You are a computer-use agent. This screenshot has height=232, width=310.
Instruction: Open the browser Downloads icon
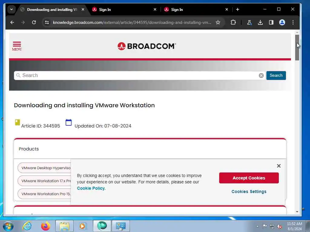coord(260,22)
